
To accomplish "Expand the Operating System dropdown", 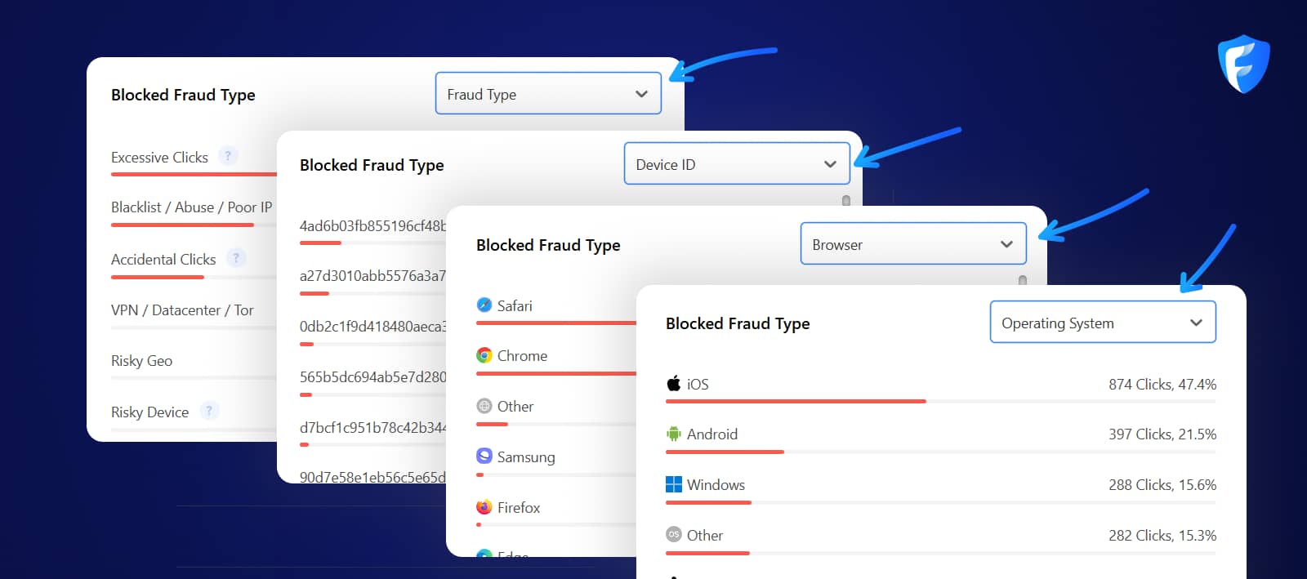I will [1103, 323].
